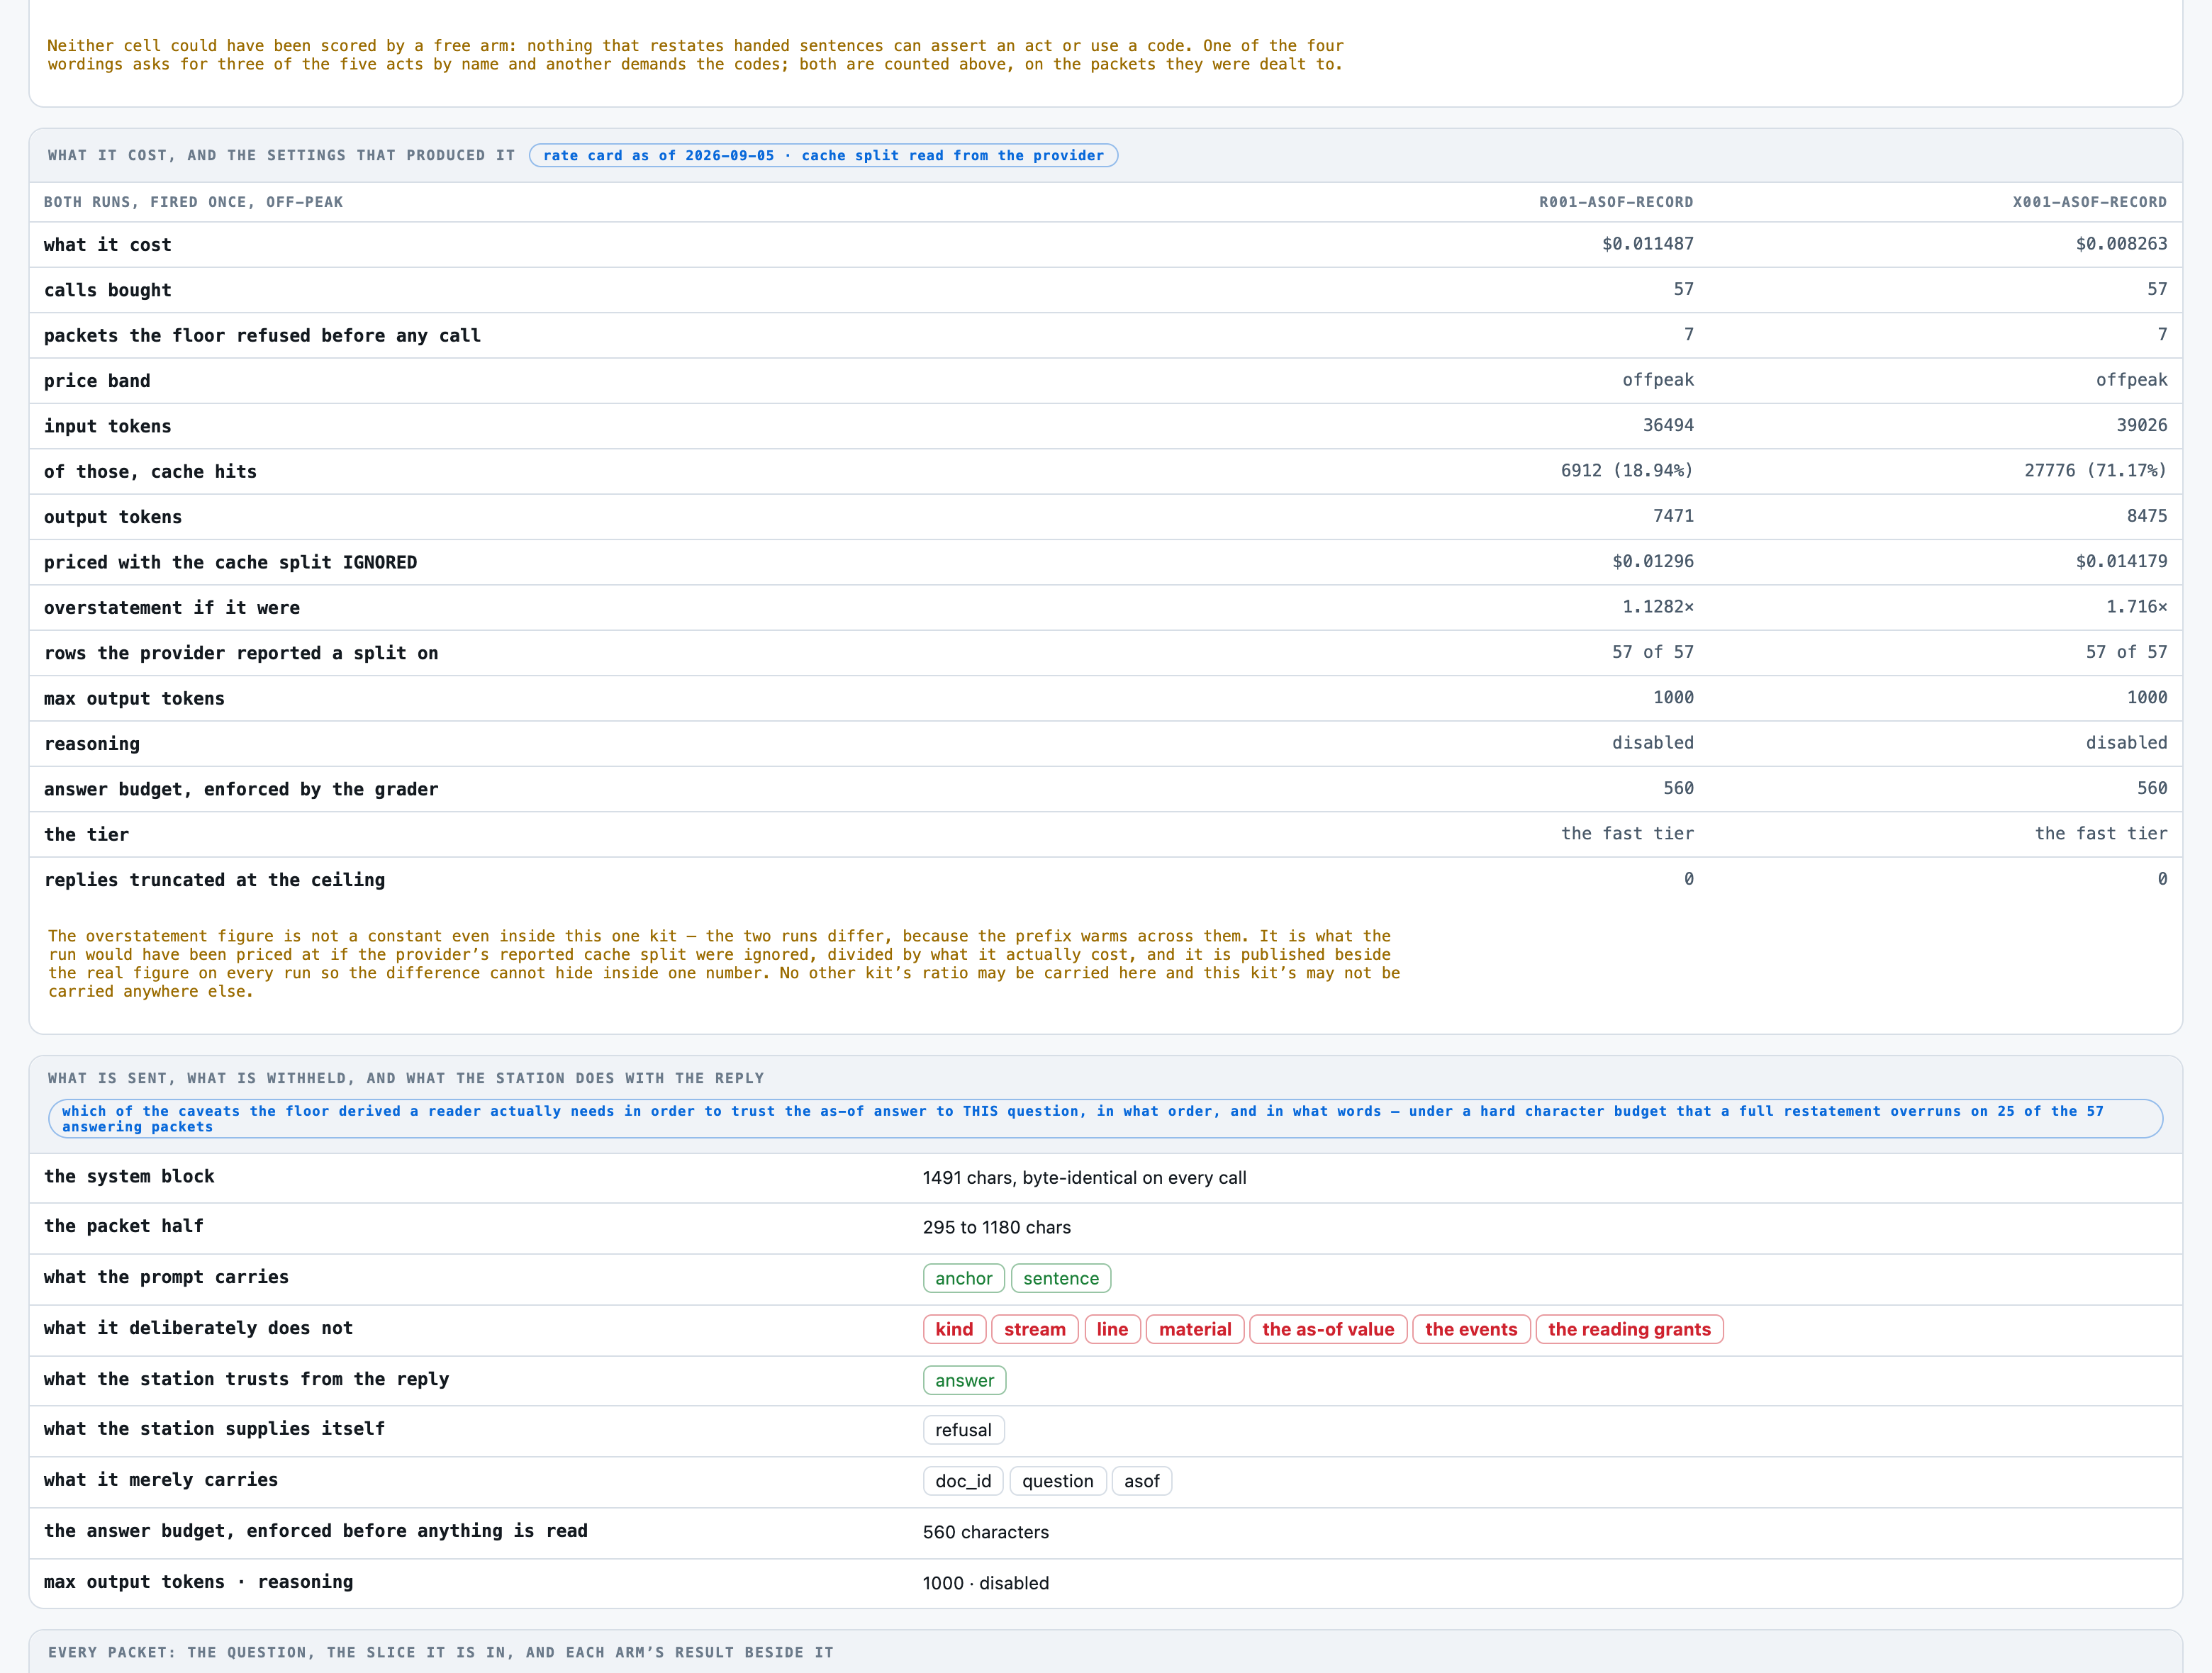
Task: Click the red 'the events' tag
Action: tap(1471, 1329)
